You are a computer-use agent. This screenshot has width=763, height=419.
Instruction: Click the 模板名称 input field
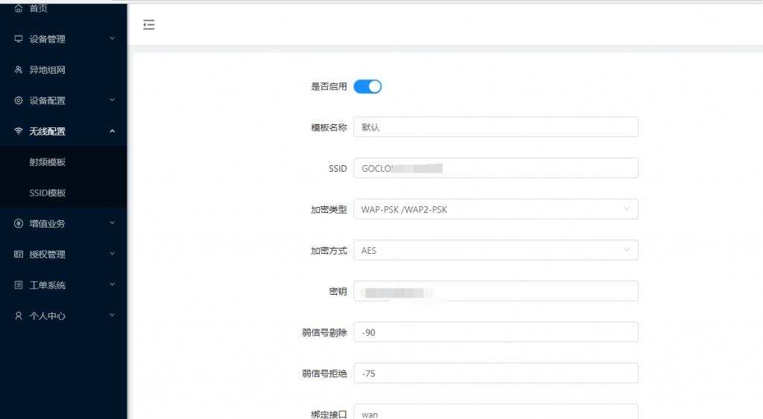point(496,127)
